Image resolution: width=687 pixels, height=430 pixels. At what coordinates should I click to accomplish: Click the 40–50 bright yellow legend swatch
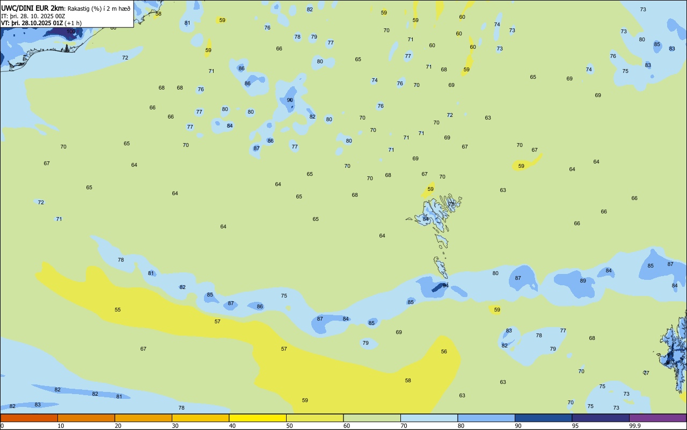pos(258,418)
